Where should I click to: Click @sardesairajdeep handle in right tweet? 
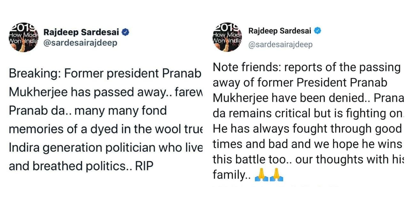tap(280, 45)
